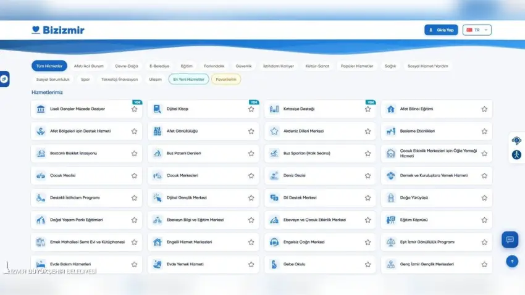The image size is (525, 295).
Task: Click the scroll-to-top arrow button
Action: [x=512, y=262]
